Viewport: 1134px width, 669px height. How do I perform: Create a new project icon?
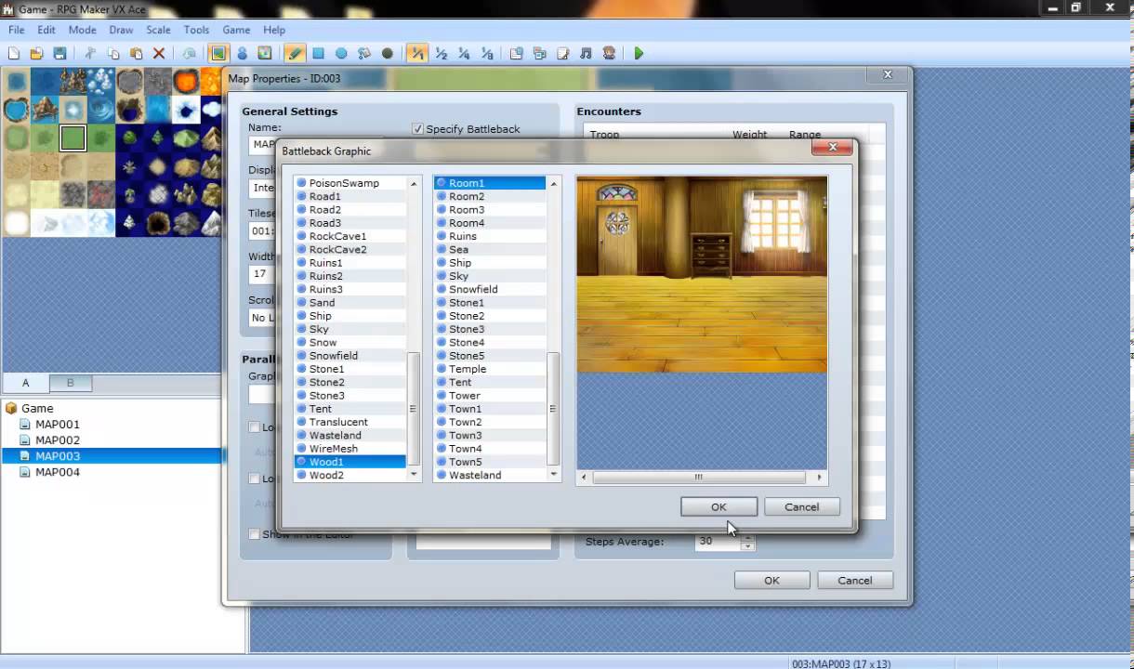[14, 54]
